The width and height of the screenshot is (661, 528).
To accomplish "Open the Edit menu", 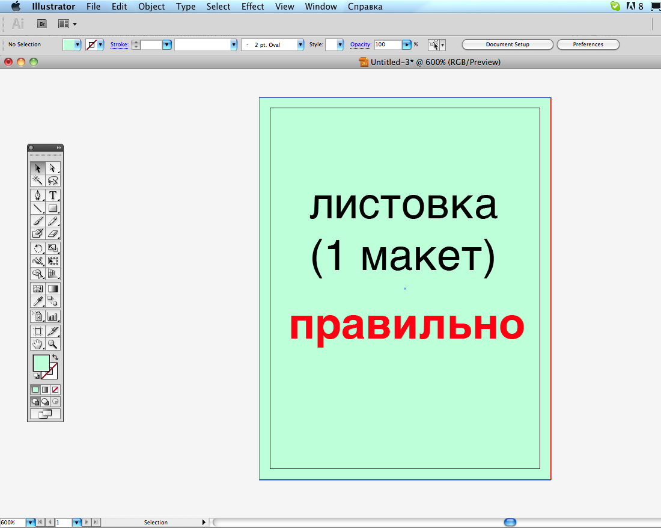I will pos(120,7).
